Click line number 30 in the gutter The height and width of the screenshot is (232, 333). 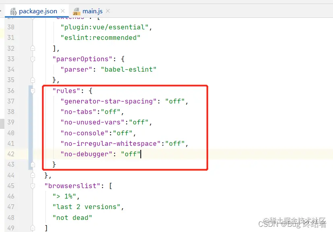11,27
